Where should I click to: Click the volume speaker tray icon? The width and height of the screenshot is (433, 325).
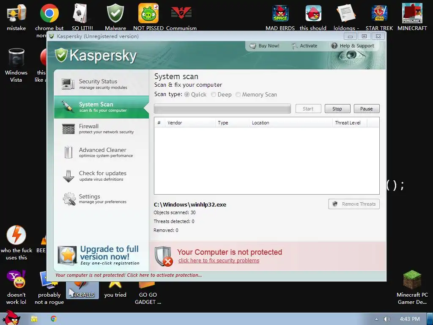(386, 319)
